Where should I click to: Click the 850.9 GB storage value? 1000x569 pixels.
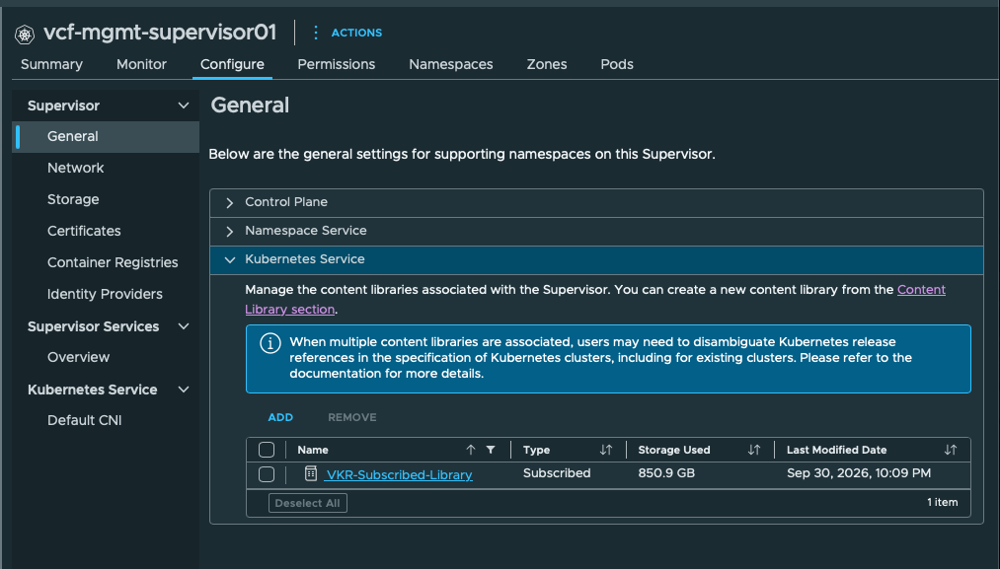click(x=666, y=473)
